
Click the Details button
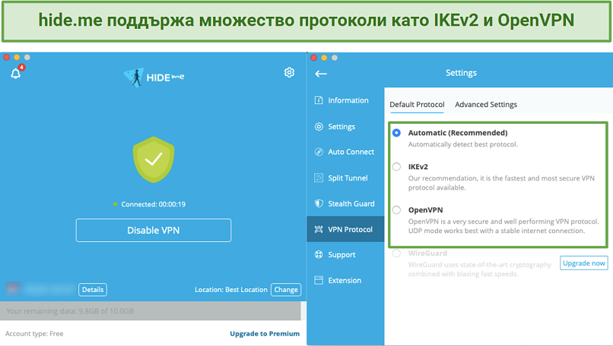pos(93,290)
